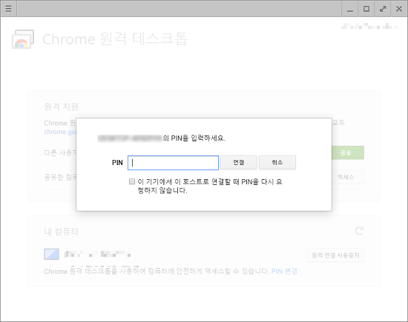
Task: Click the 원격 연결 사용중지 button
Action: click(x=335, y=255)
